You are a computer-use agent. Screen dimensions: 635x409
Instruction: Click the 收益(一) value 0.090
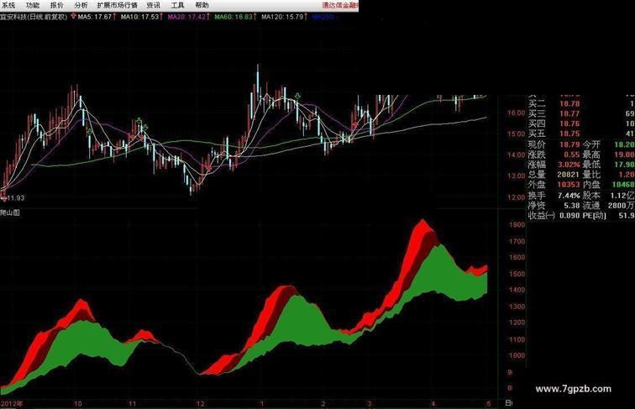click(x=569, y=216)
